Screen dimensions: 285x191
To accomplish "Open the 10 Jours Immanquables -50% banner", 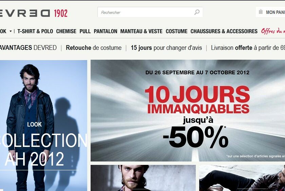I will tap(188, 111).
